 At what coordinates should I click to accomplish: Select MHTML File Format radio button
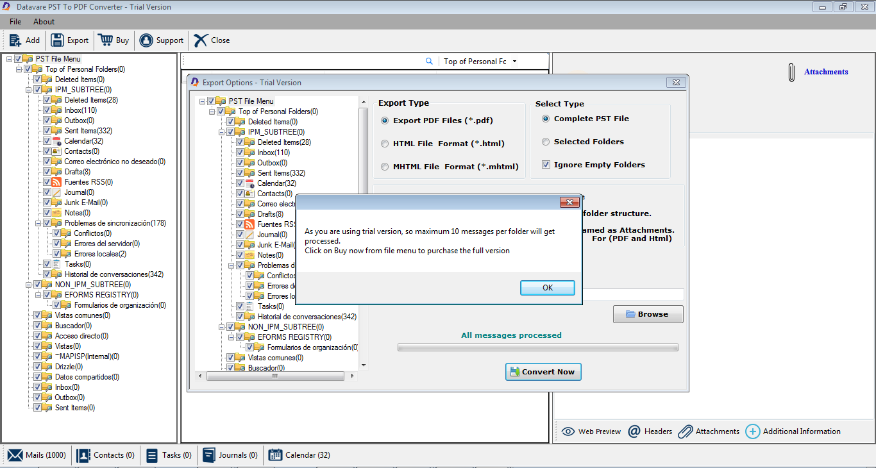tap(385, 167)
